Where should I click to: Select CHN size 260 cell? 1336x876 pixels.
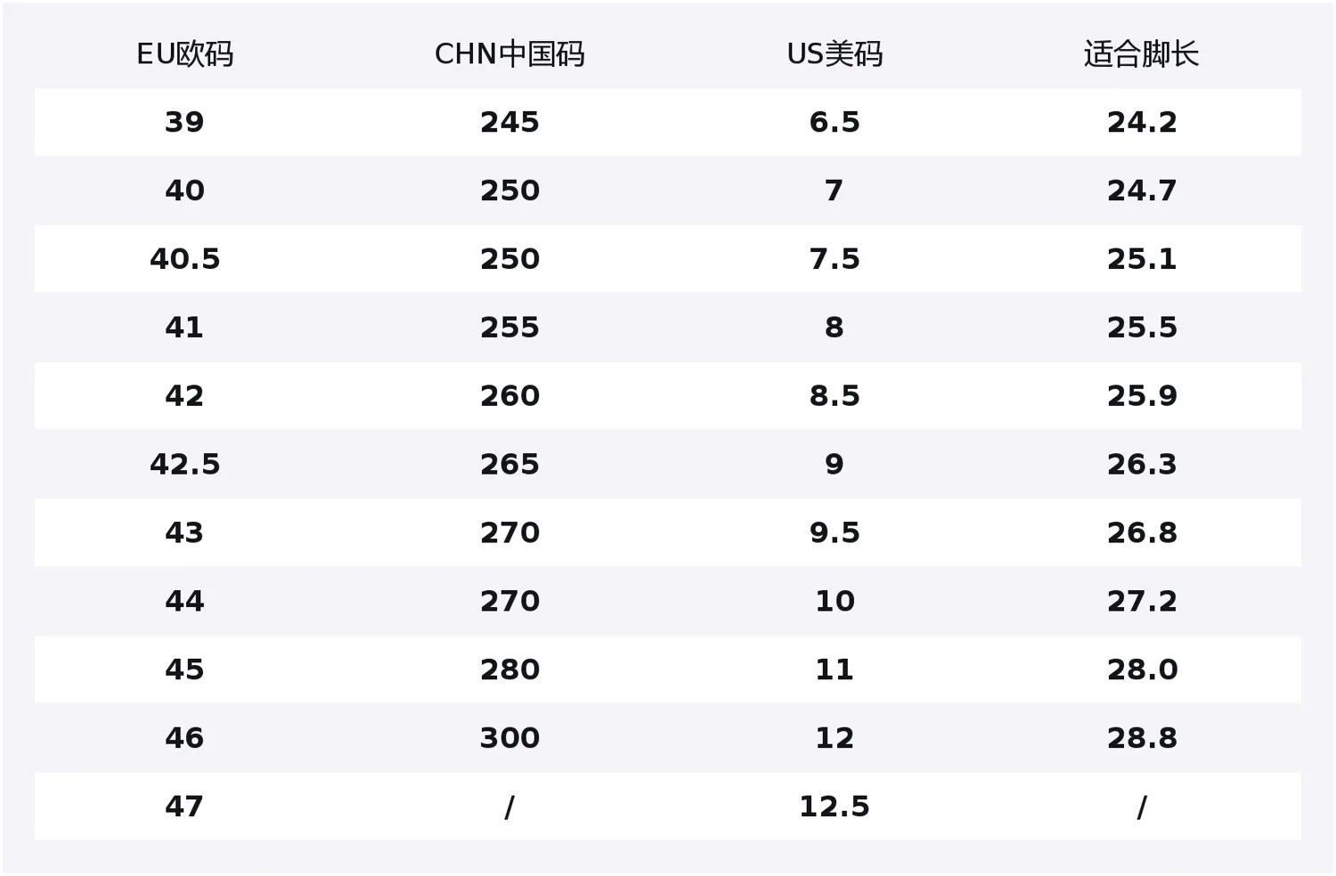(x=509, y=396)
